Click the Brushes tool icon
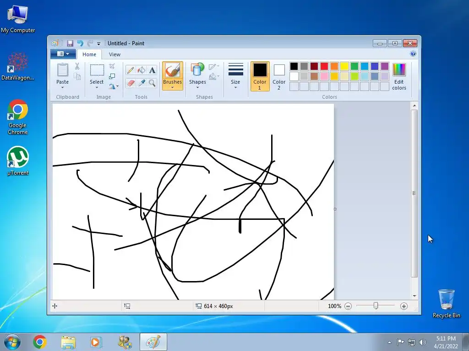Viewport: 469px width, 351px height. 173,70
